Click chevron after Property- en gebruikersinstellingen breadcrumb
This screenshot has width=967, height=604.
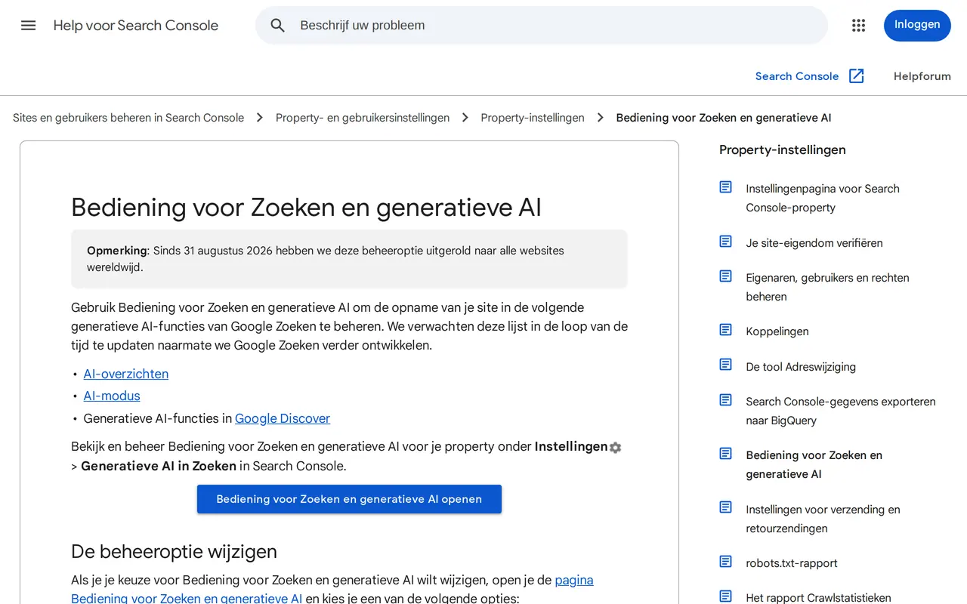(x=465, y=118)
